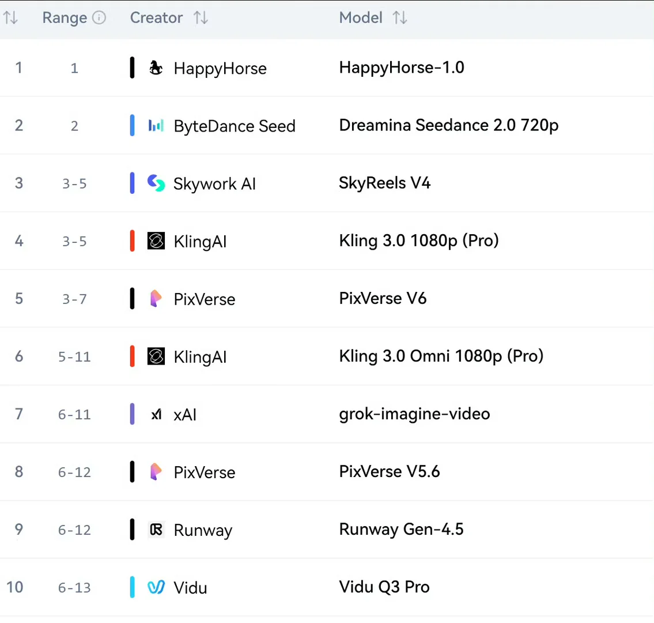
Task: Click the Creator column header
Action: [156, 17]
